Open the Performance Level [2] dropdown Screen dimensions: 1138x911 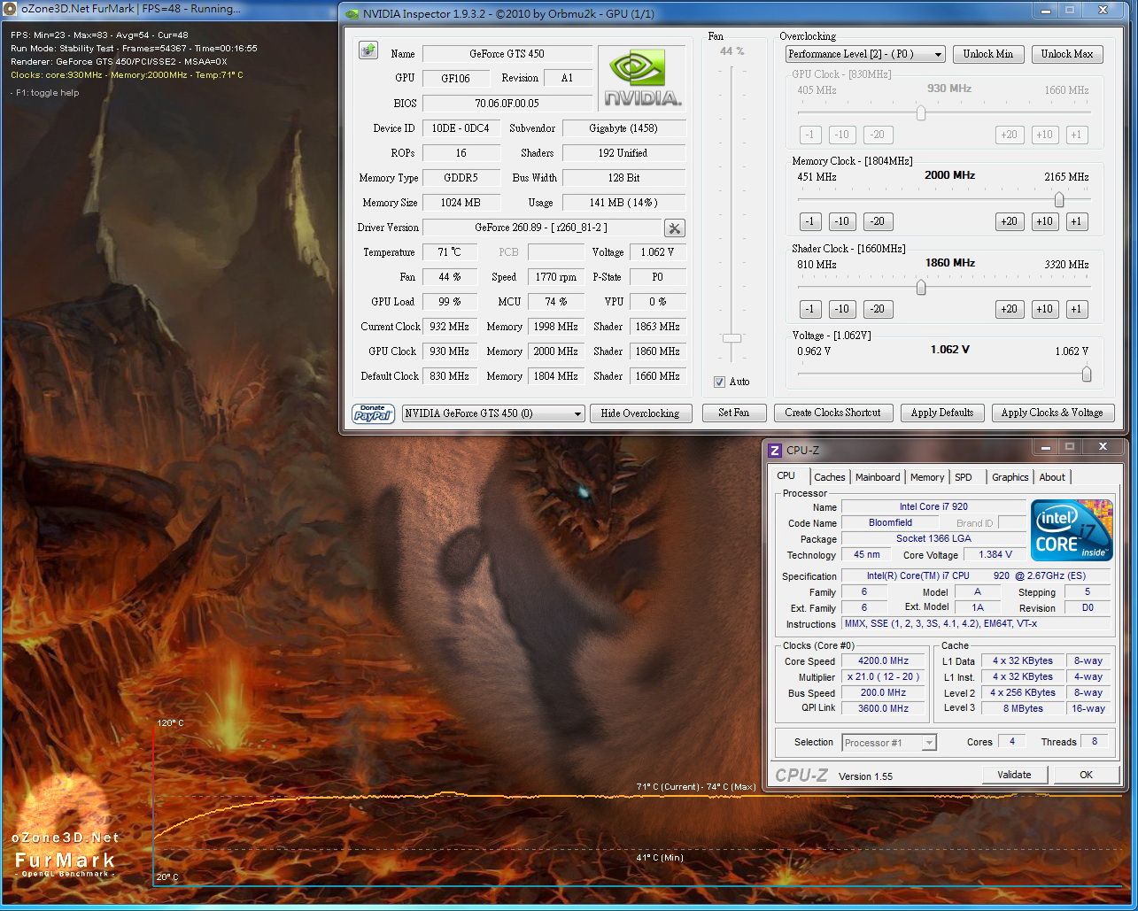(x=865, y=54)
